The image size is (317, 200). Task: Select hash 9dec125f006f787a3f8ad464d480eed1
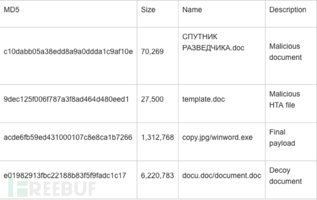click(66, 99)
